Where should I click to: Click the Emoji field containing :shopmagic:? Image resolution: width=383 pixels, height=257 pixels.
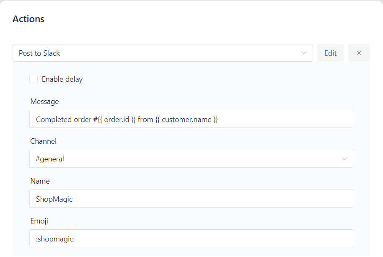191,239
